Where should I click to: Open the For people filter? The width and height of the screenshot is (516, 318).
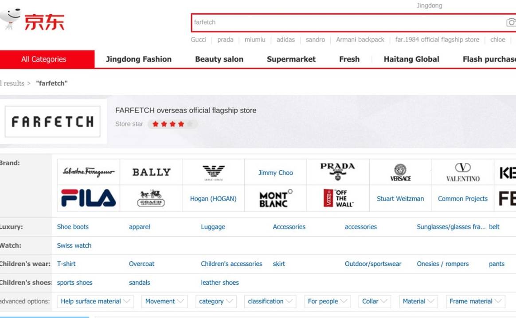click(327, 301)
